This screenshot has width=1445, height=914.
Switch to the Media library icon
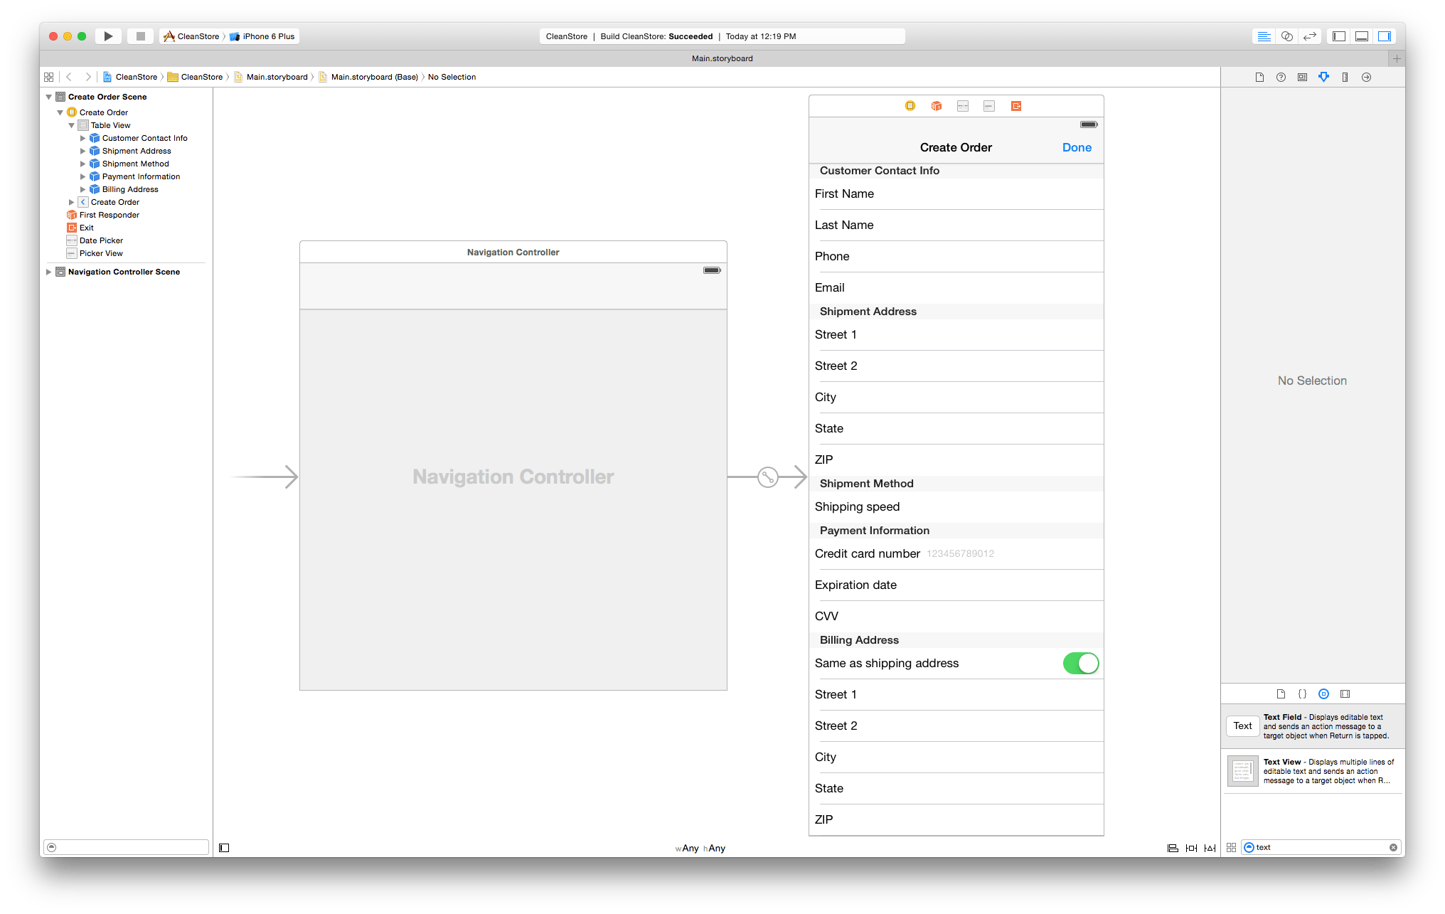pyautogui.click(x=1345, y=694)
